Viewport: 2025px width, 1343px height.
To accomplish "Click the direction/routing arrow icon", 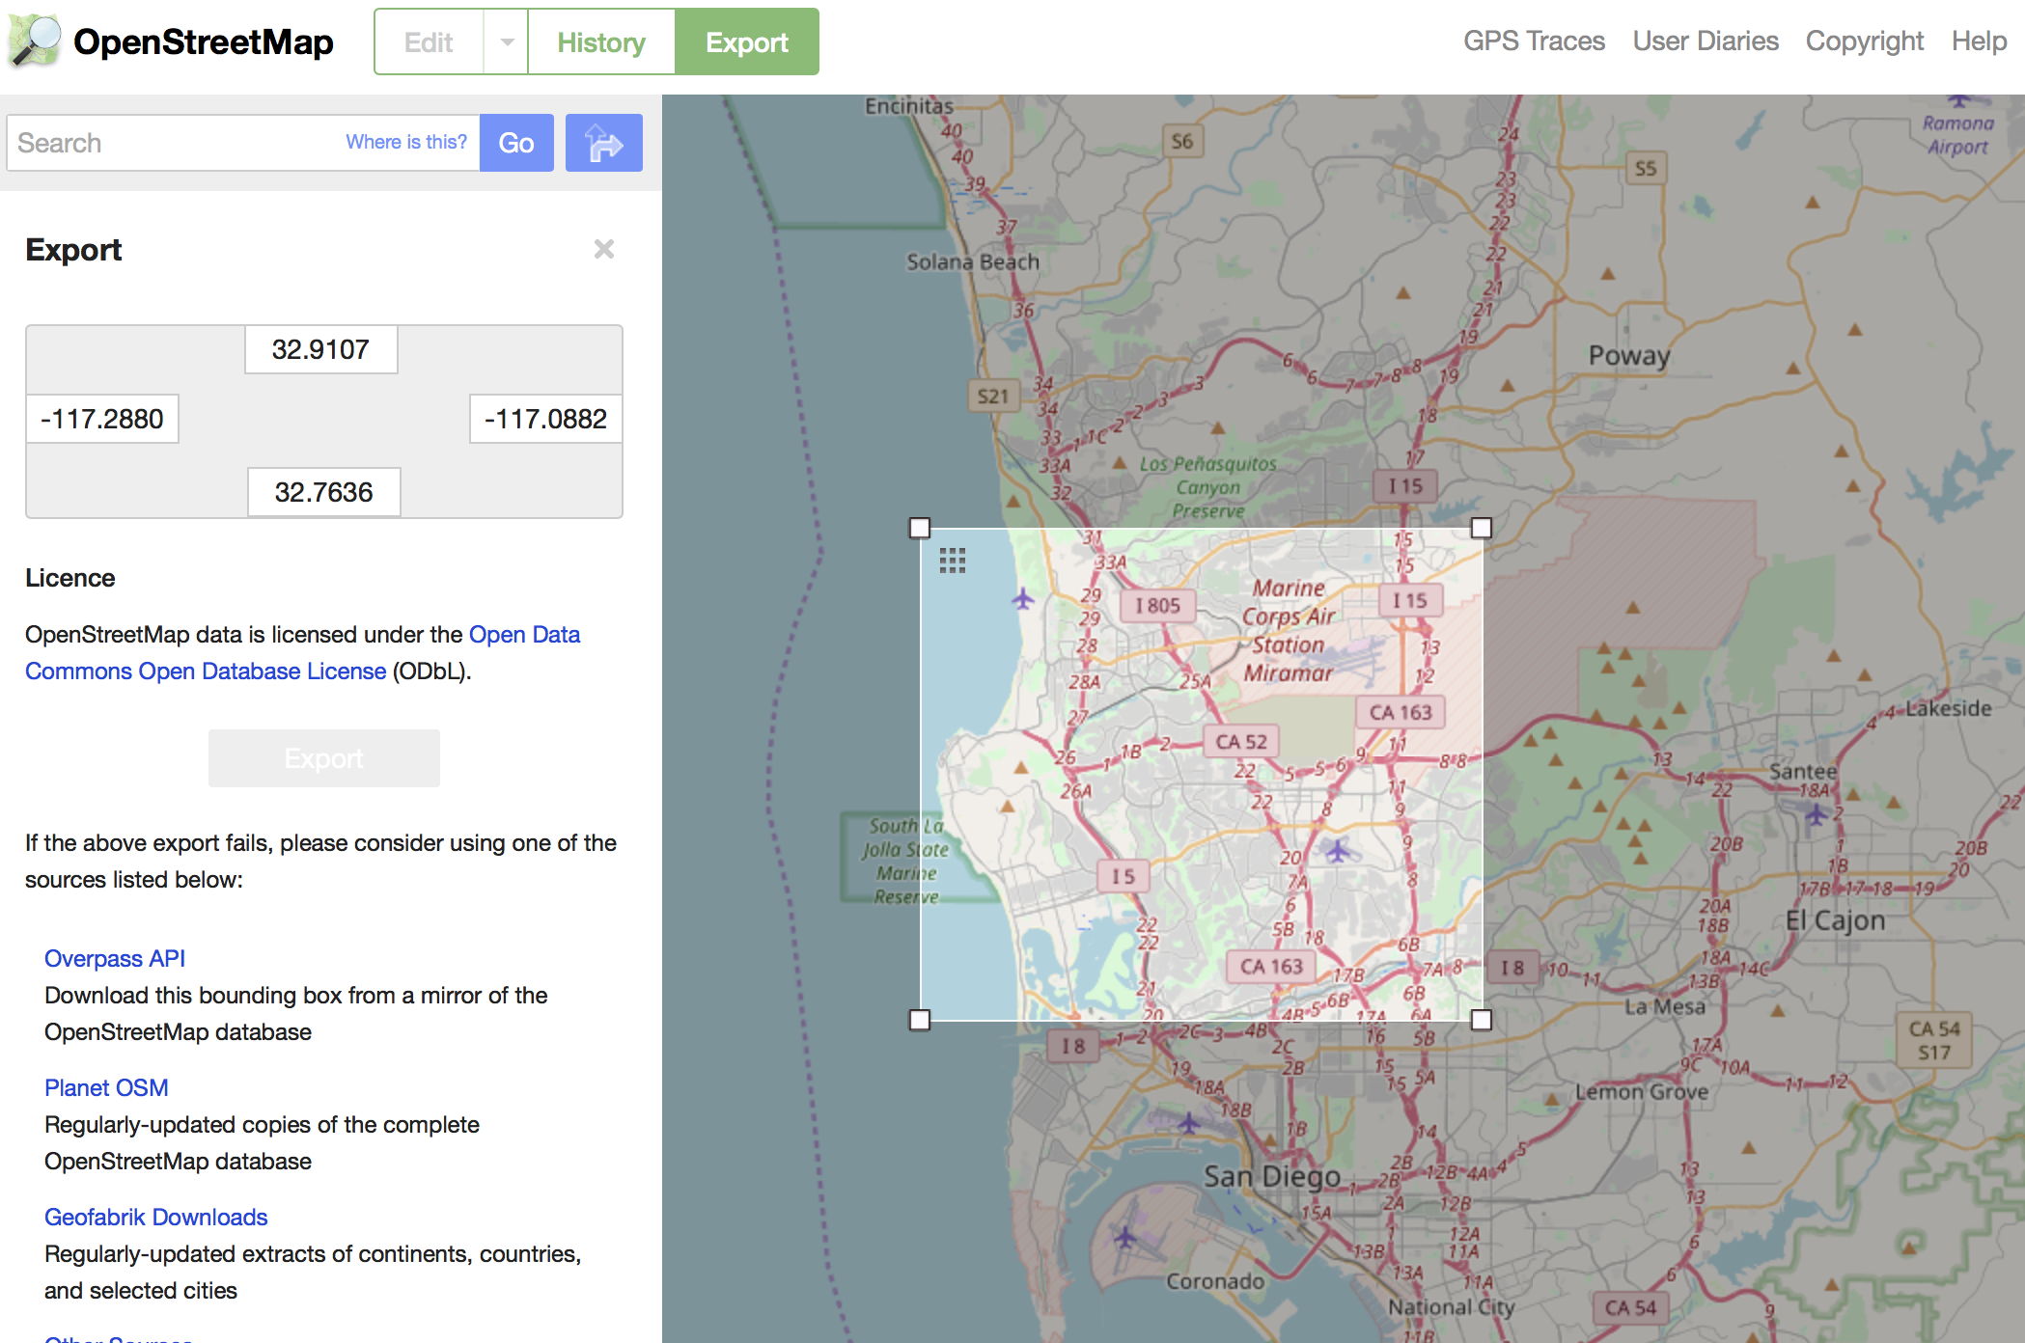I will pyautogui.click(x=602, y=143).
